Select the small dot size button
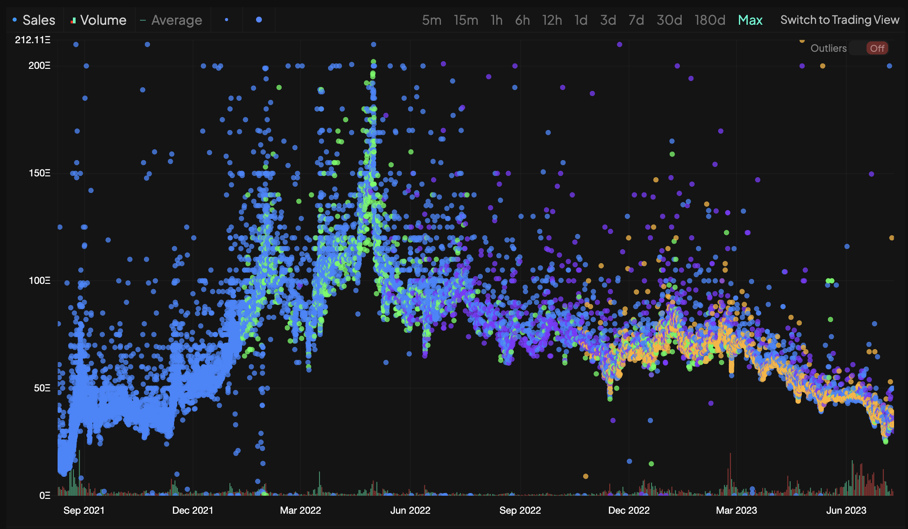This screenshot has width=908, height=529. [x=226, y=20]
